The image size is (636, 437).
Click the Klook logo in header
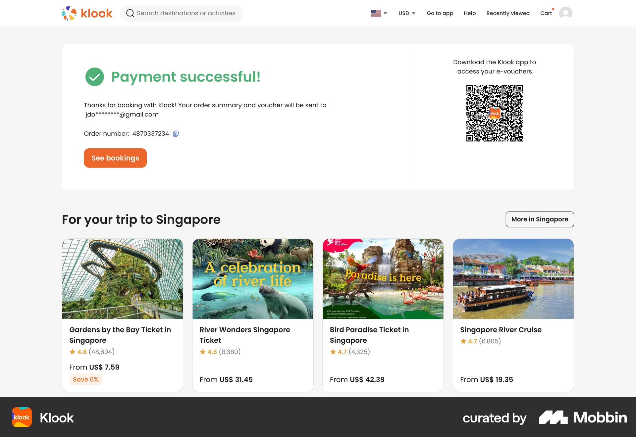click(x=87, y=13)
